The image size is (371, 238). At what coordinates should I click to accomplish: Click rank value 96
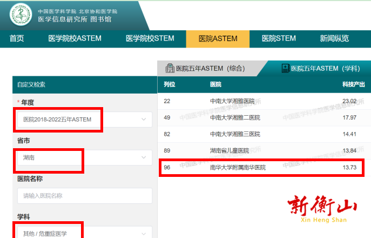tap(167, 167)
